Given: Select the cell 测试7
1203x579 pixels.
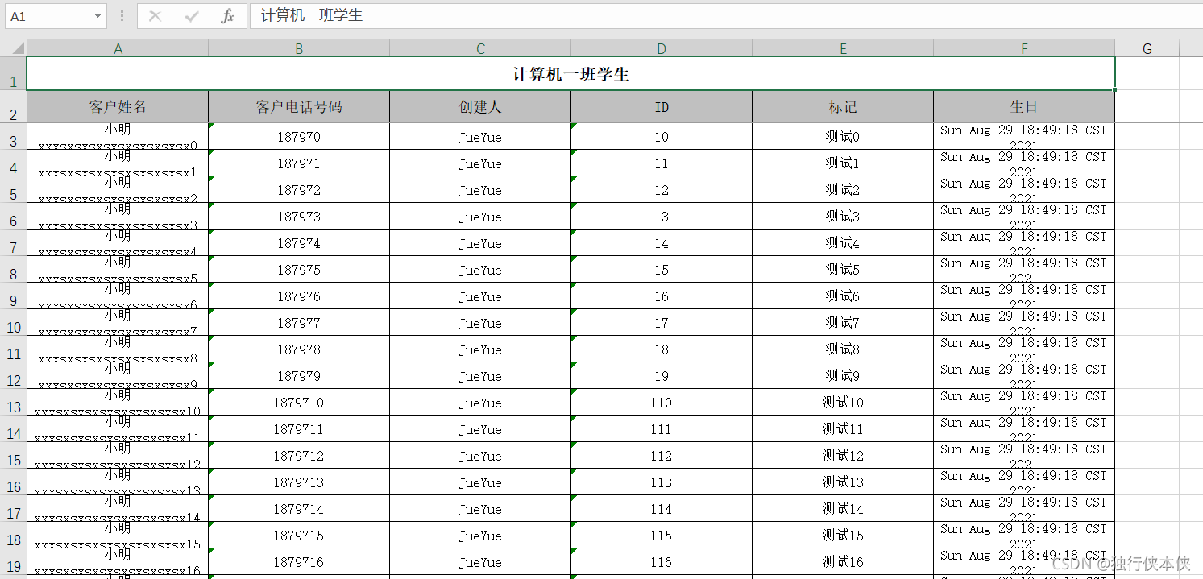Looking at the screenshot, I should pos(843,322).
